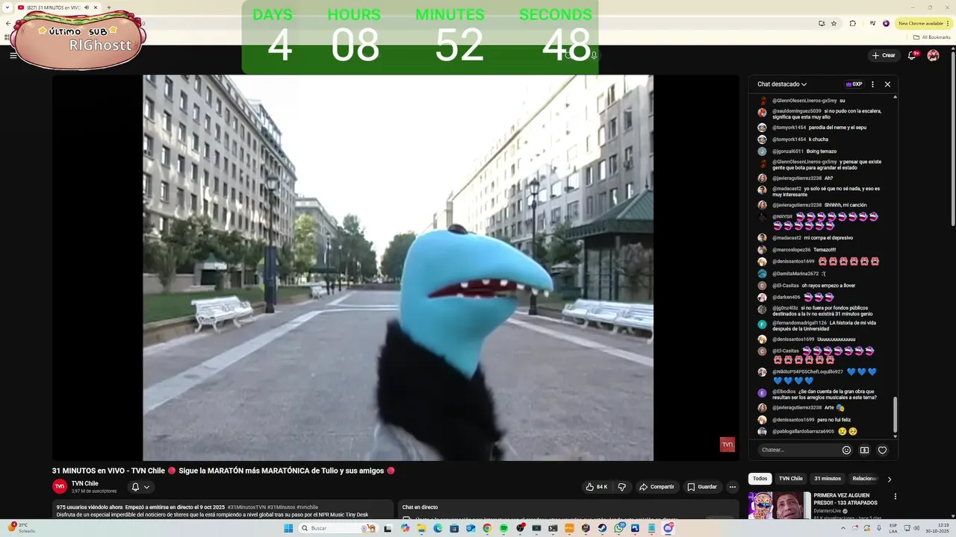Open Chrome from the taskbar
Image resolution: width=956 pixels, height=537 pixels.
pyautogui.click(x=487, y=528)
